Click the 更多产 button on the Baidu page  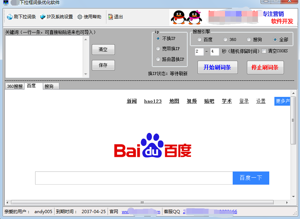[x=282, y=101]
